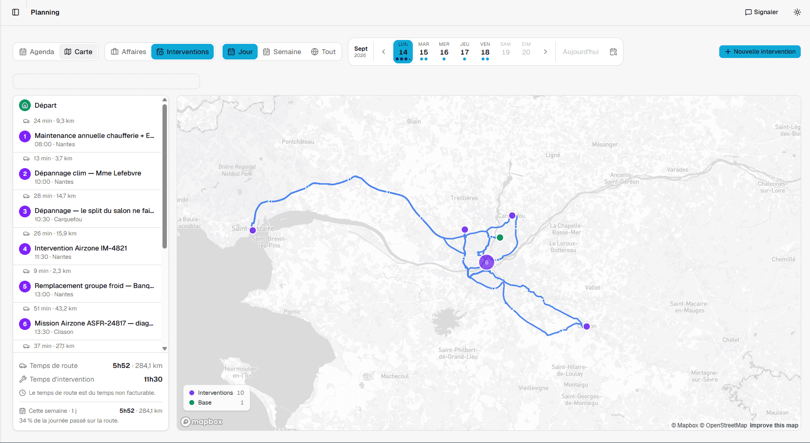
Task: Toggle the sidebar panel icon
Action: coord(16,12)
